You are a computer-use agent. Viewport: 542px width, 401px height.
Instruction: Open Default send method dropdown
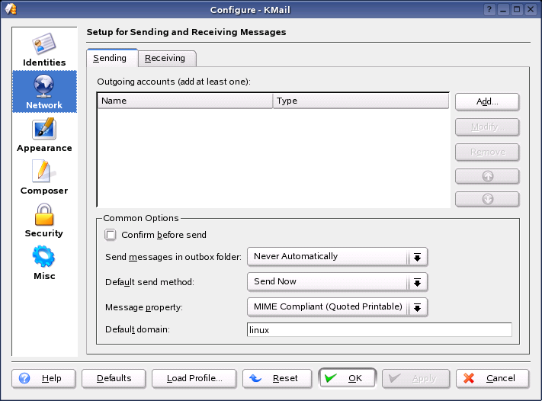(338, 282)
